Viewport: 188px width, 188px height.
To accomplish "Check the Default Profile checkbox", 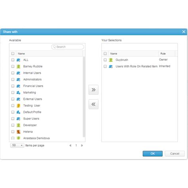I will pyautogui.click(x=13, y=112).
